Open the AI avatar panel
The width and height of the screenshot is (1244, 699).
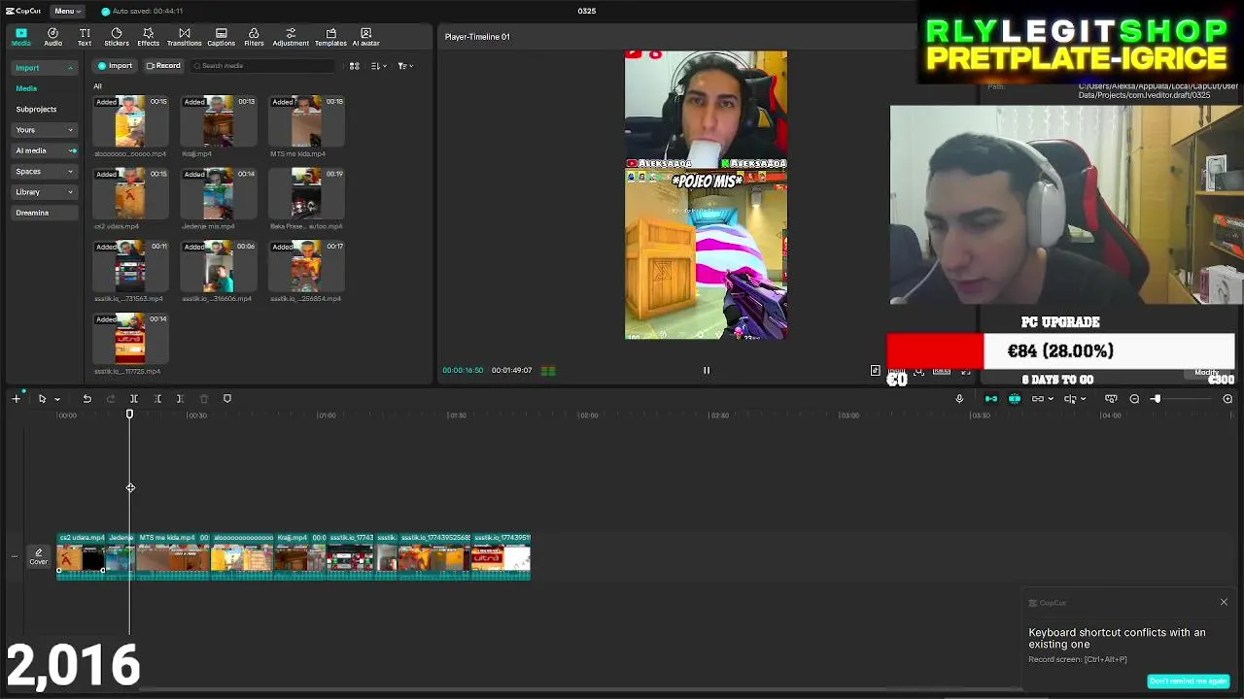coord(365,37)
